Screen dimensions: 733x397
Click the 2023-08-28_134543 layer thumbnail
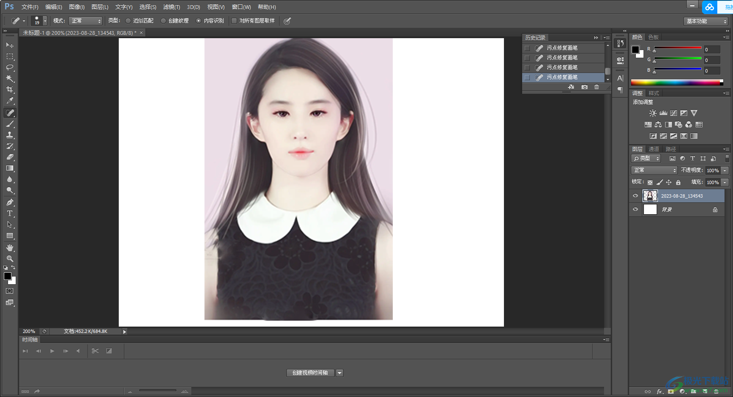(x=650, y=196)
